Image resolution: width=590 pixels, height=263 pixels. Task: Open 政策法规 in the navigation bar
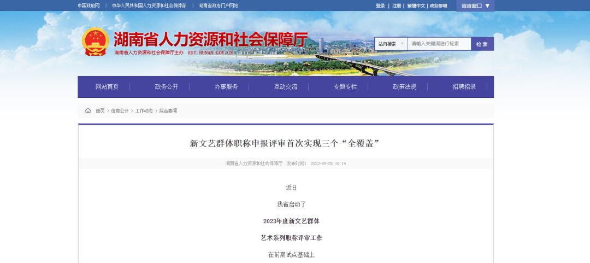(x=405, y=87)
